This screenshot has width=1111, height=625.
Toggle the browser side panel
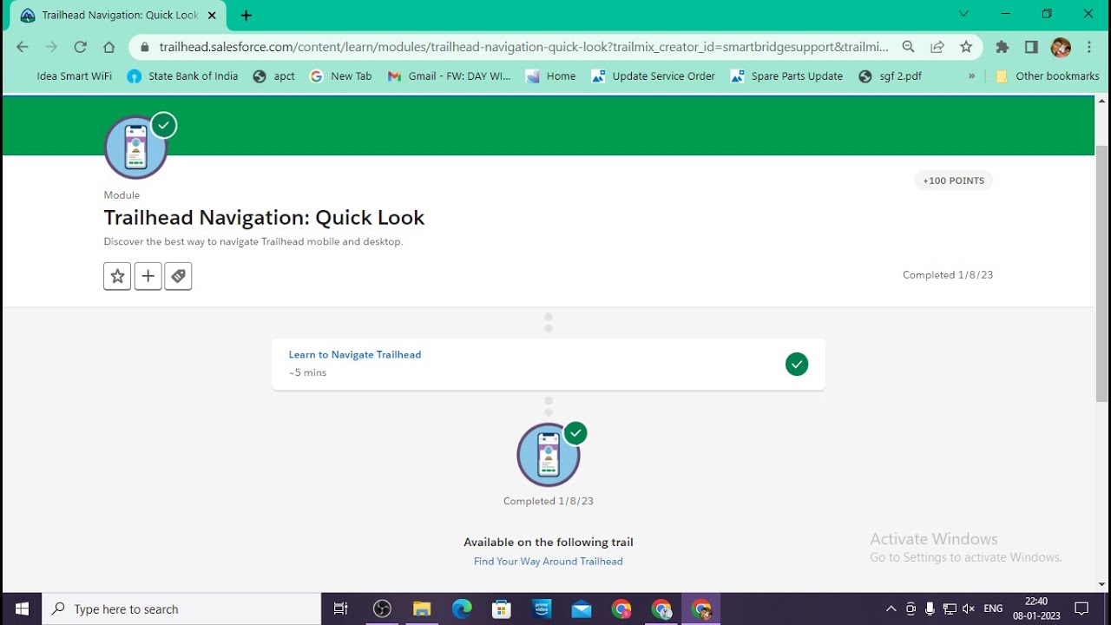pyautogui.click(x=1031, y=47)
